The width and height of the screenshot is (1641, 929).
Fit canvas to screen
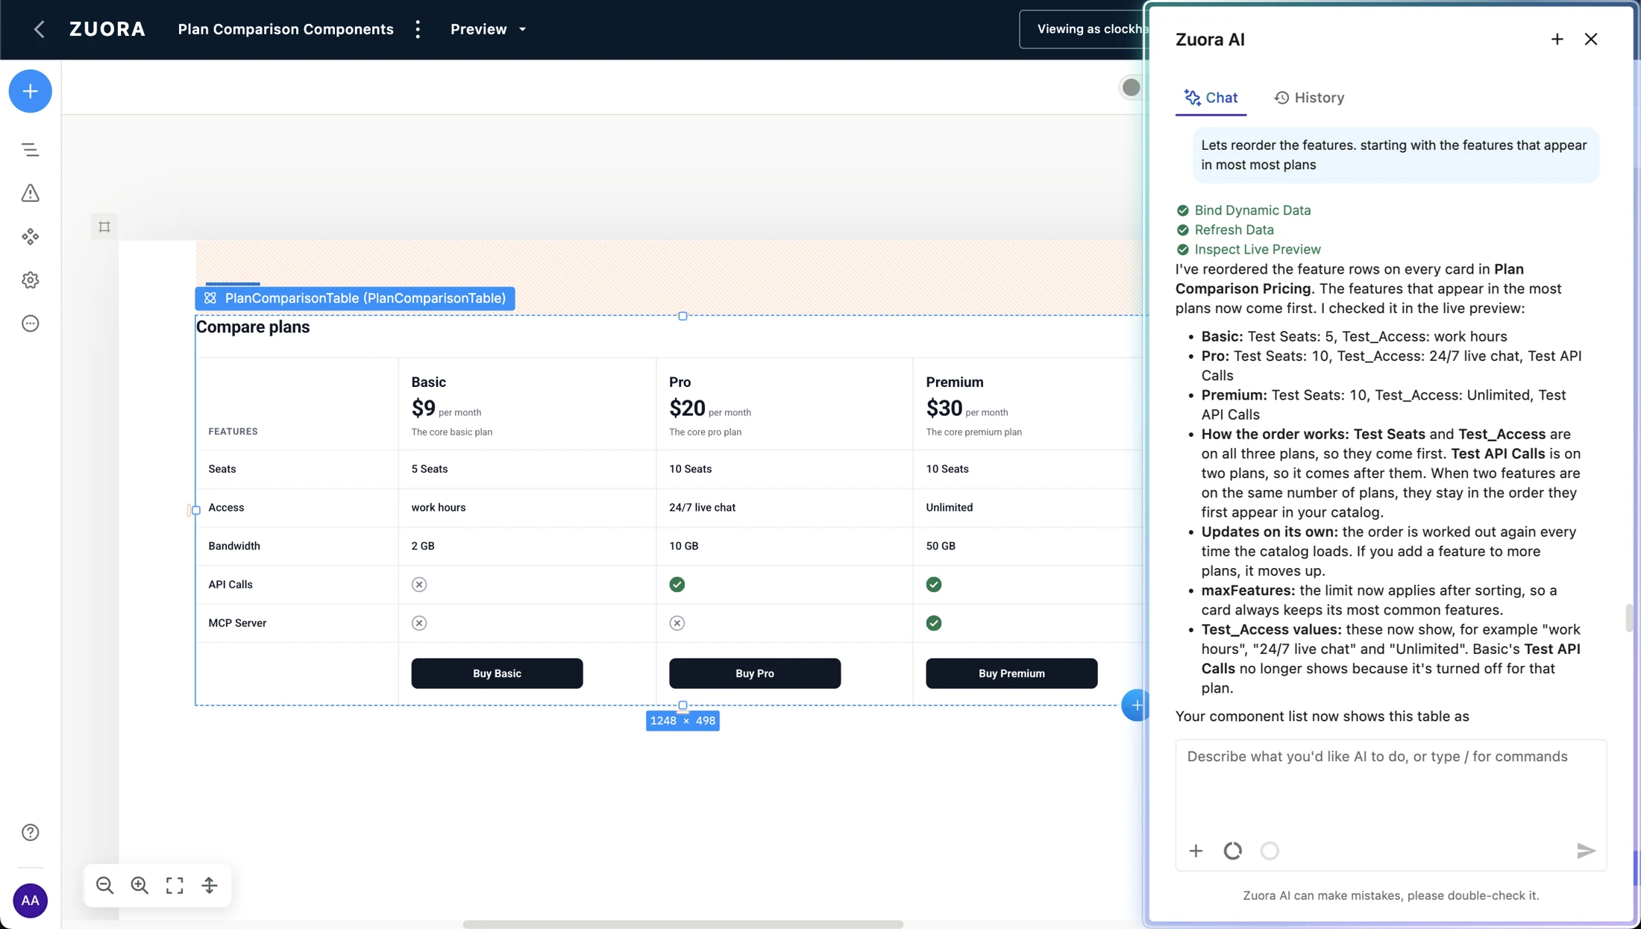(x=175, y=885)
